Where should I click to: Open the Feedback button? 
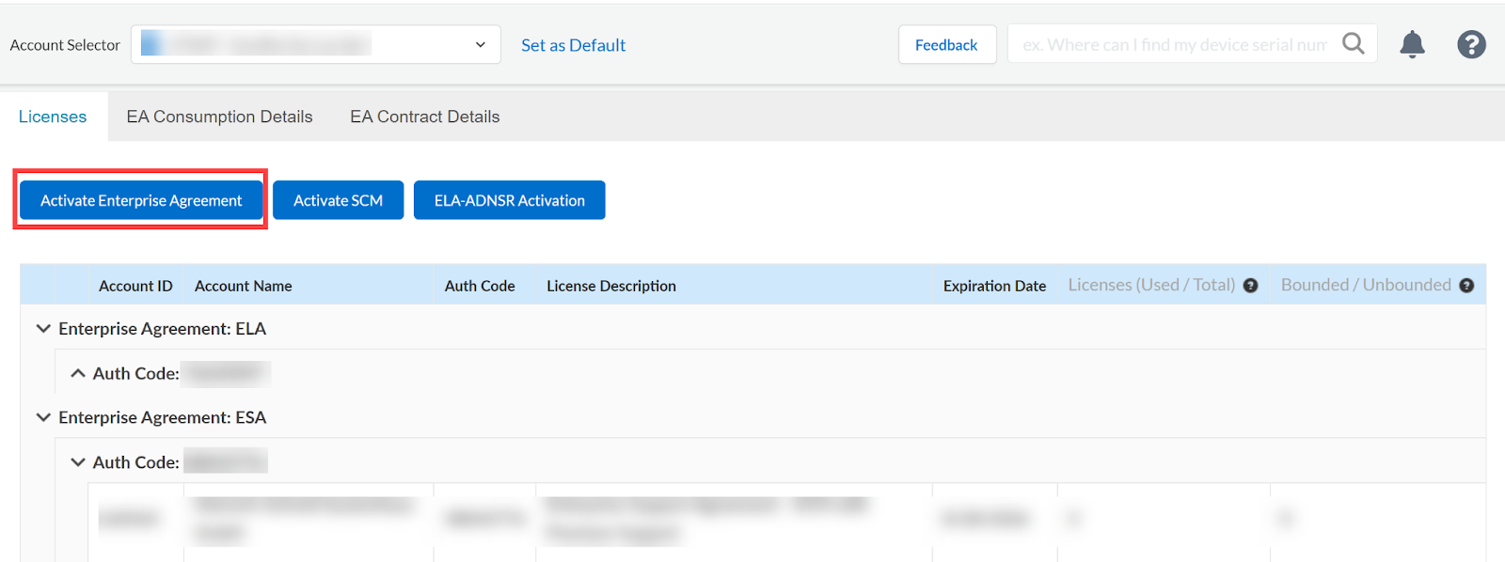946,45
